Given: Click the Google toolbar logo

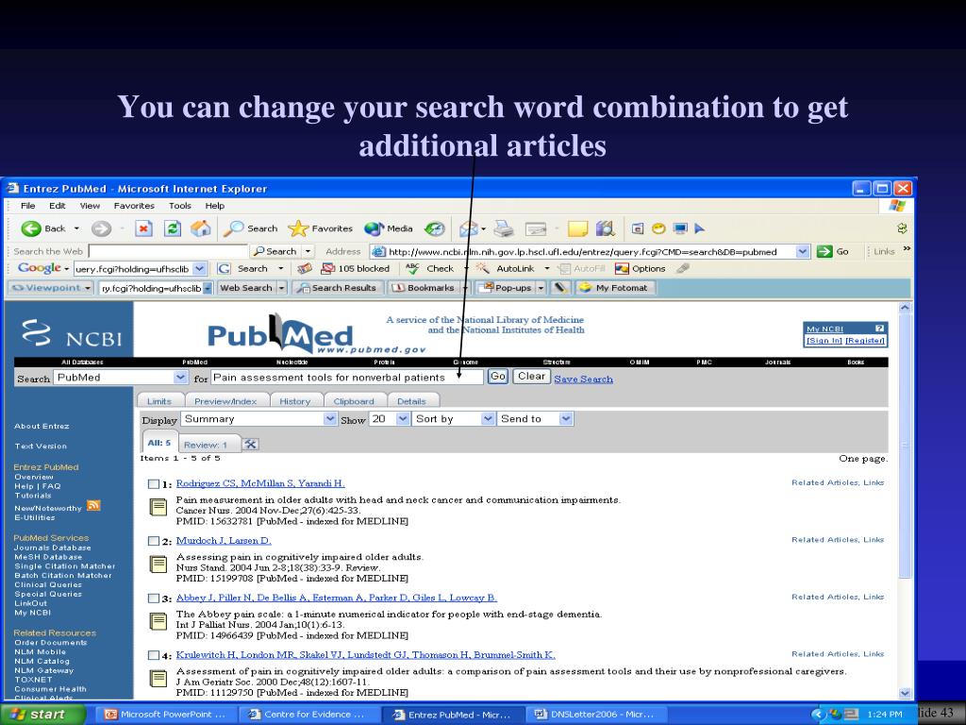Looking at the screenshot, I should pos(40,268).
